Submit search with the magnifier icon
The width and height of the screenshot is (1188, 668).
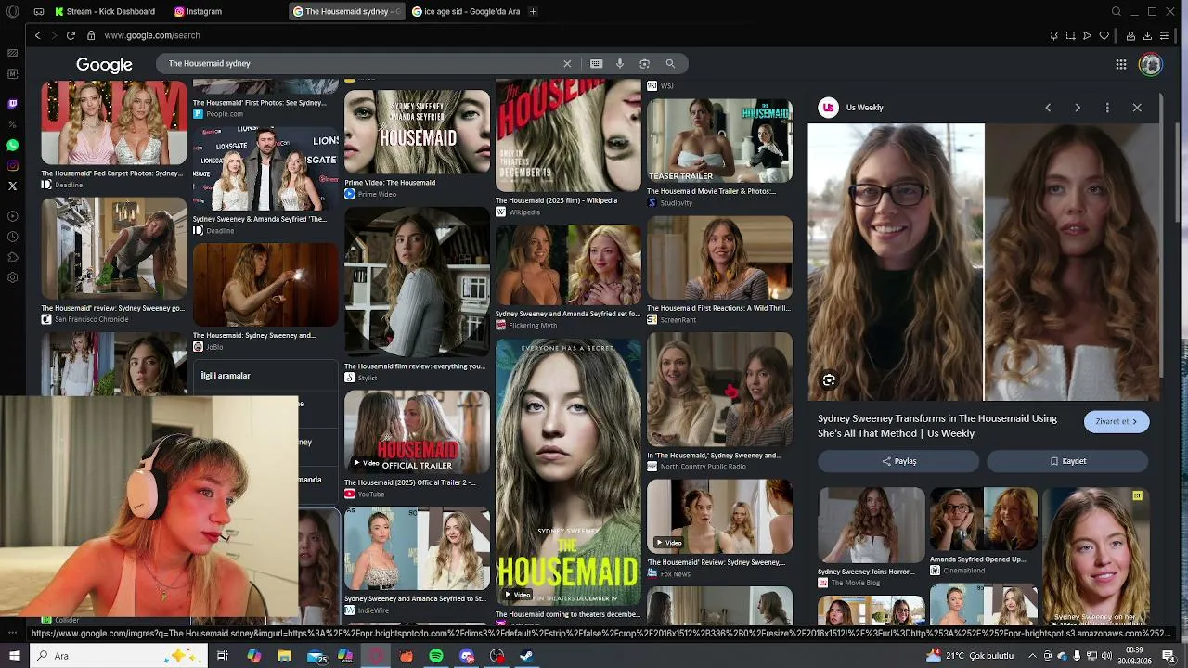(x=670, y=63)
